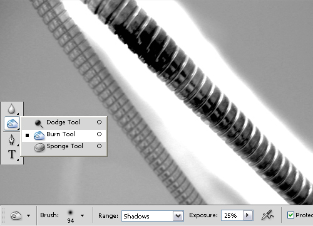Screen dimensions: 313x226
Task: Click the Burn tool icon in toolbar
Action: point(12,124)
